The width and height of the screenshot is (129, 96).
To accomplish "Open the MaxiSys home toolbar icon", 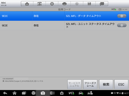I will [27, 4].
